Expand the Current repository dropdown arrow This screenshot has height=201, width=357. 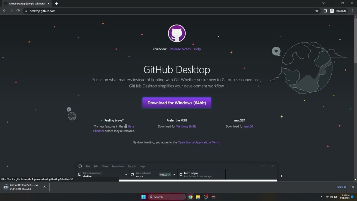[126, 175]
